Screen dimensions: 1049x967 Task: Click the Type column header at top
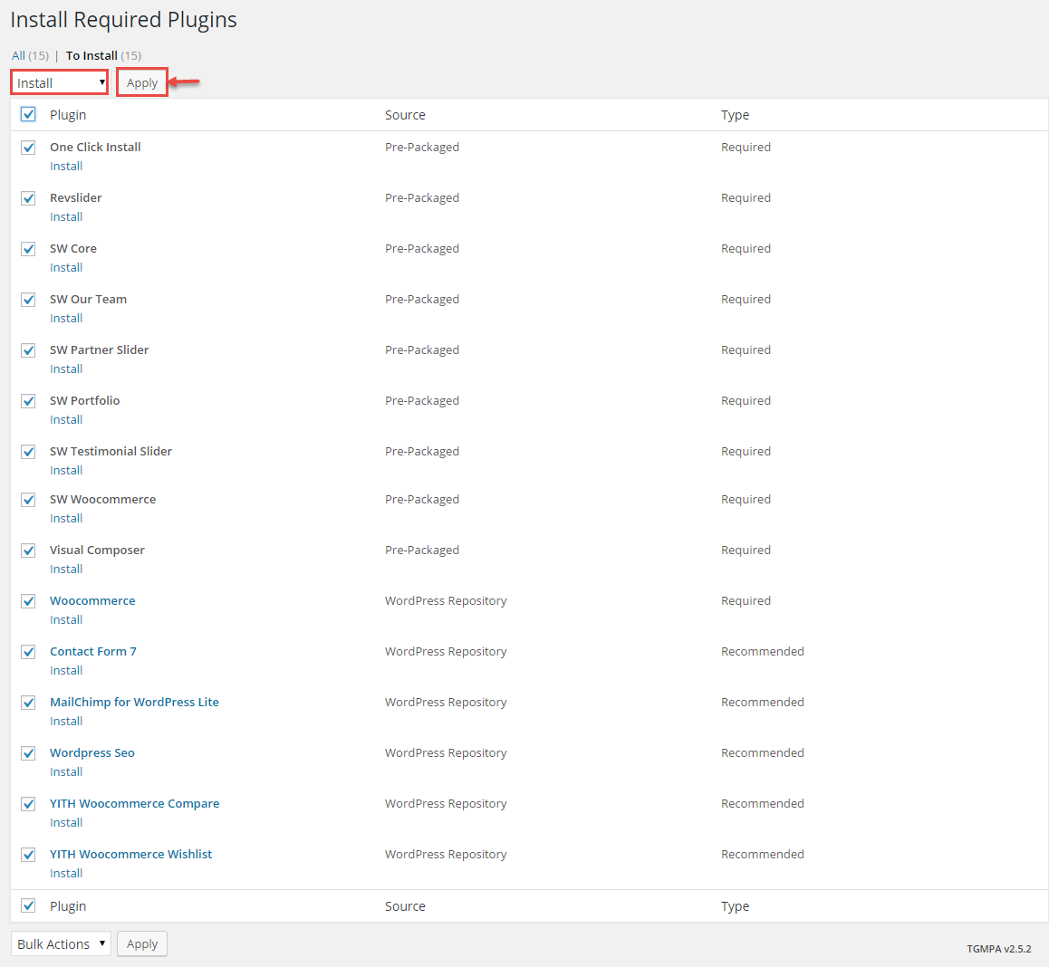(735, 115)
